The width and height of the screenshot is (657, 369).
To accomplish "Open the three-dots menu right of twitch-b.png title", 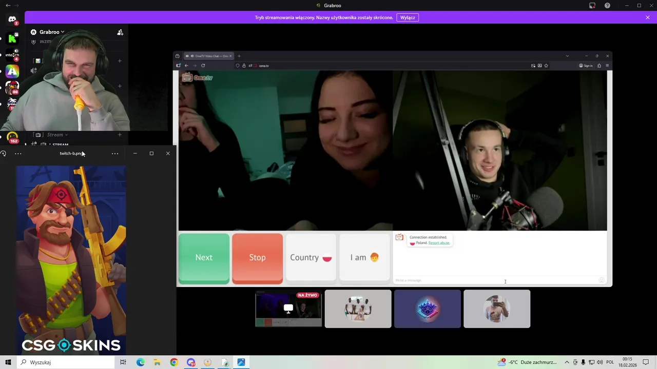I will pyautogui.click(x=115, y=153).
